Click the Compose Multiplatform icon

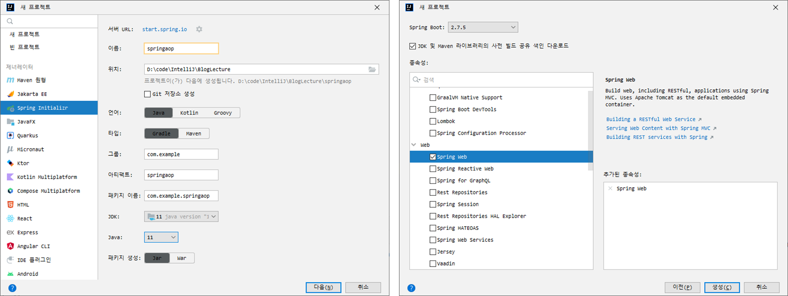pyautogui.click(x=10, y=191)
